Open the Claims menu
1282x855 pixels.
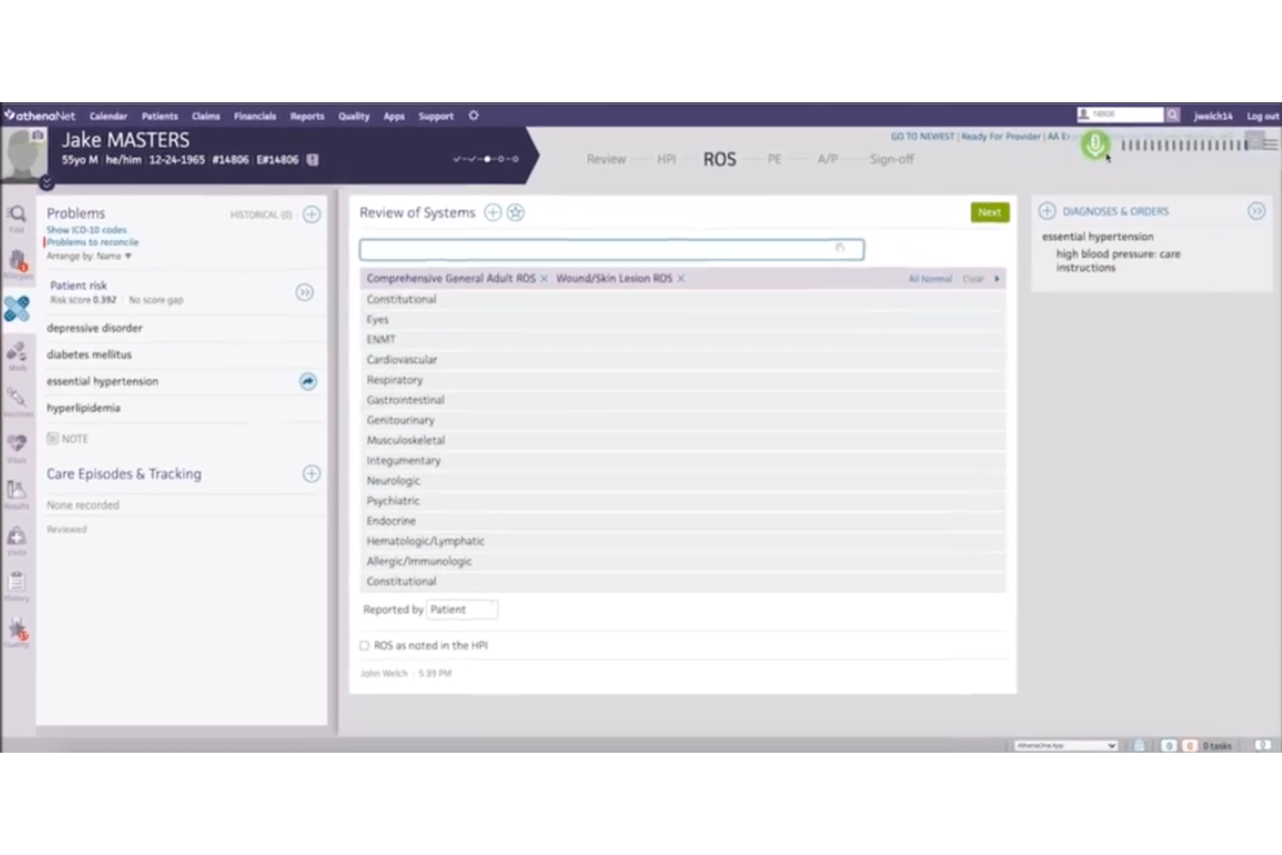(205, 116)
